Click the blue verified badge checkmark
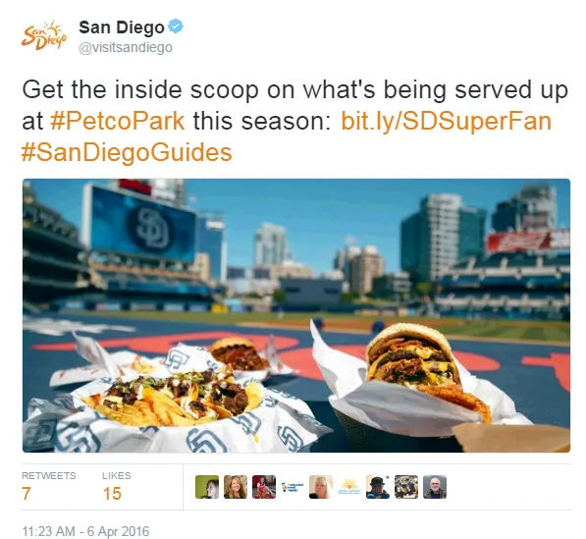This screenshot has width=586, height=539. (176, 27)
